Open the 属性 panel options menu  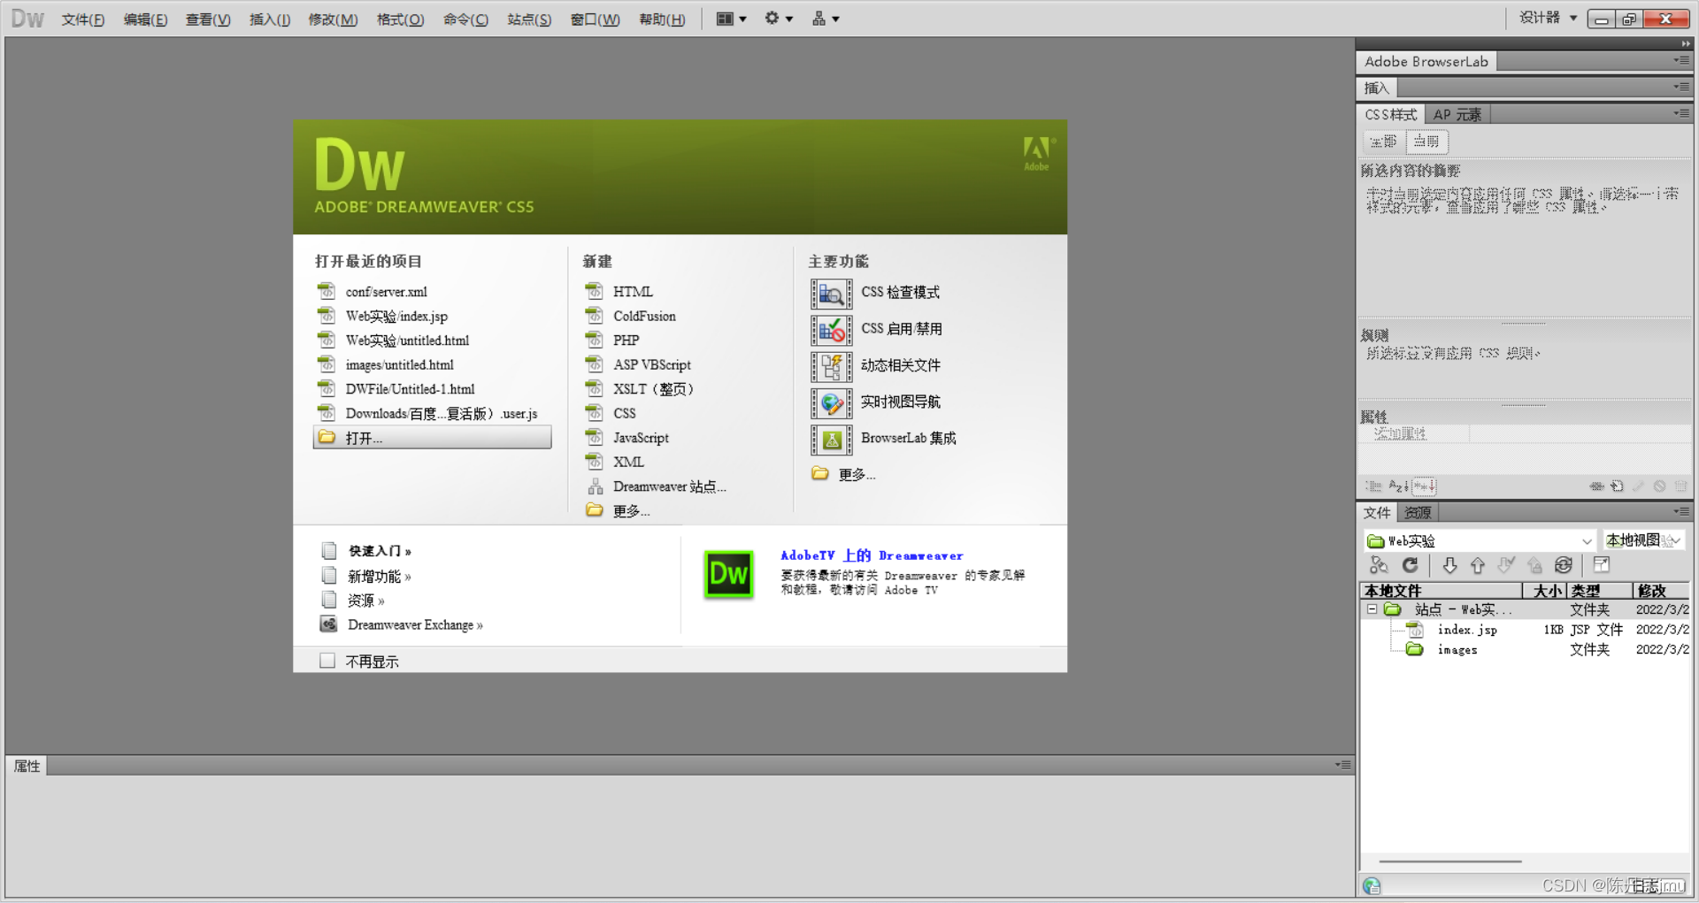(1343, 765)
